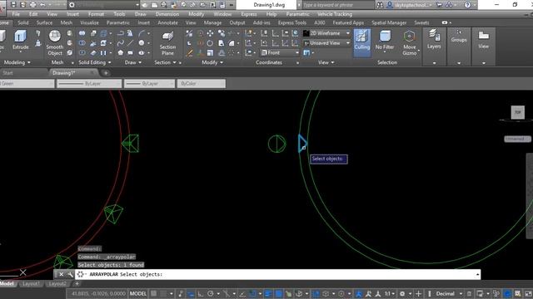Open the Dimension menu
This screenshot has height=299, width=533.
click(x=167, y=14)
